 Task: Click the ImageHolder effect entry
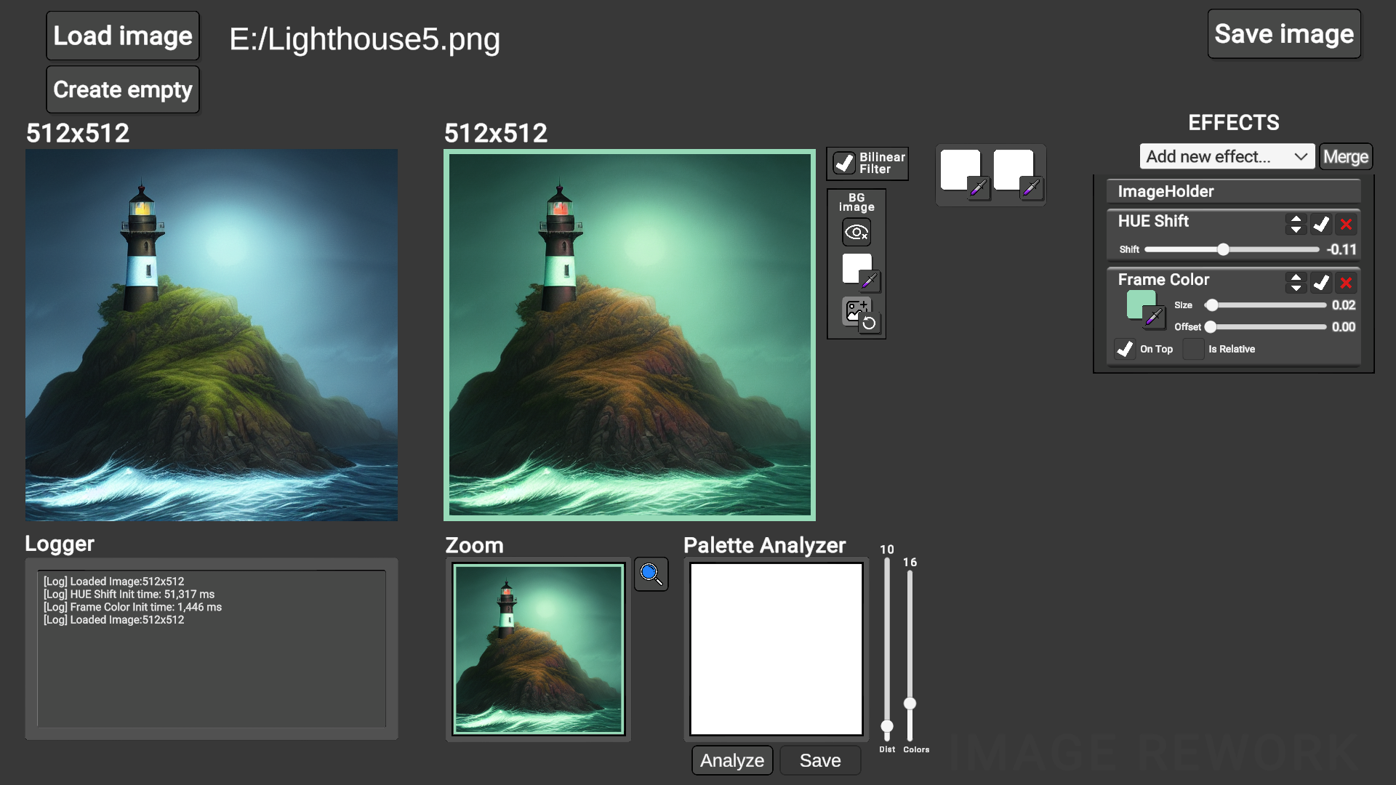[1233, 191]
